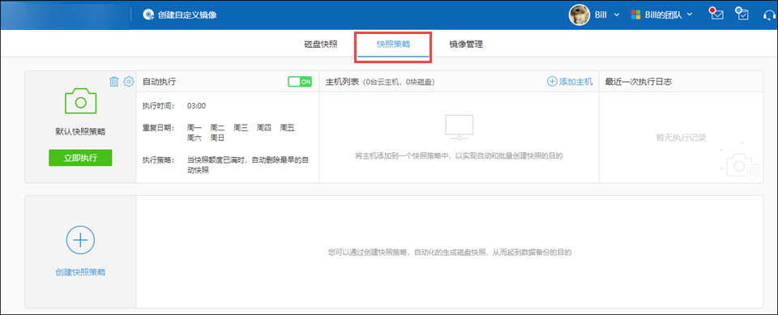Toggle the 自动执行 ON switch off
The width and height of the screenshot is (778, 315).
(300, 81)
